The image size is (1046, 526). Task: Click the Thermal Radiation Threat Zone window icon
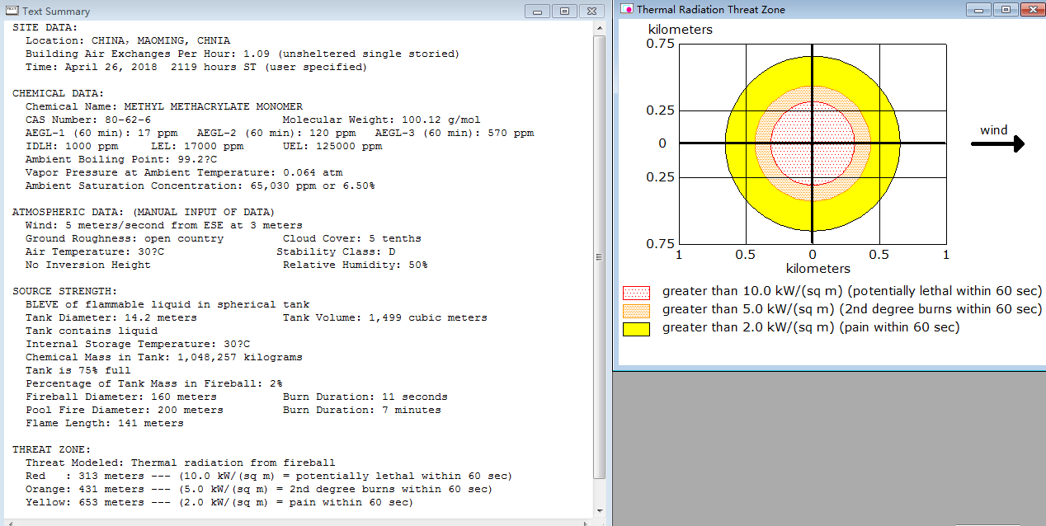(x=627, y=9)
